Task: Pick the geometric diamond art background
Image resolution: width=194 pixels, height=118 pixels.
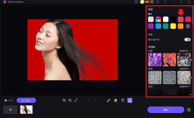Action: click(155, 78)
